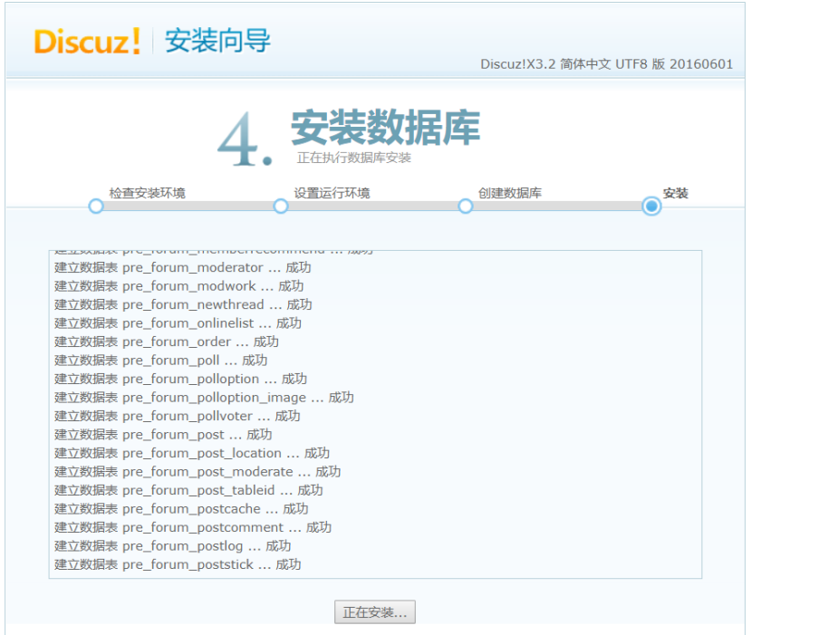Click the 正在执行数据库安装 subtitle
This screenshot has width=819, height=635.
pos(353,158)
